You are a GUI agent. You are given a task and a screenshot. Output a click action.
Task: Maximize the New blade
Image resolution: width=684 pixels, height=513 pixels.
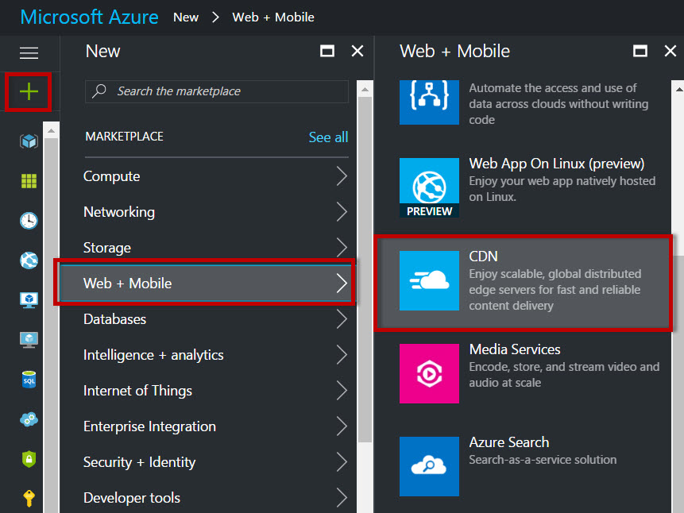[x=327, y=51]
